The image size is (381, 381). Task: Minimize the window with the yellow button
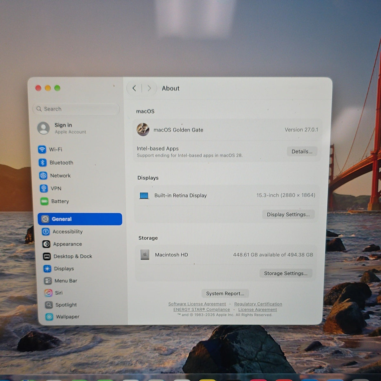point(48,88)
